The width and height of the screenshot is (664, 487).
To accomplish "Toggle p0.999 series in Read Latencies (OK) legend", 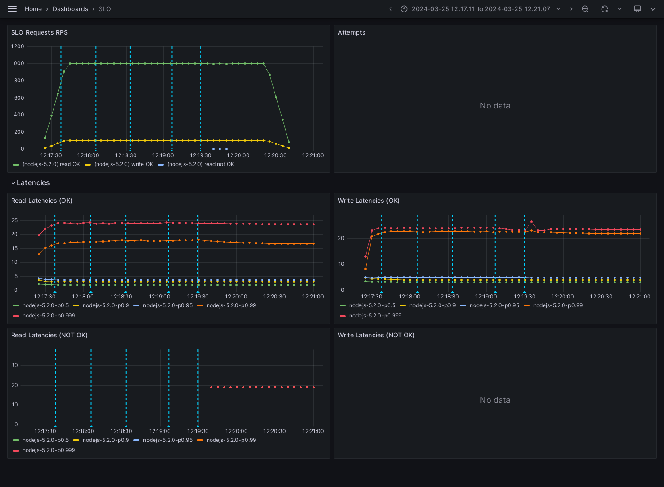I will coord(49,316).
